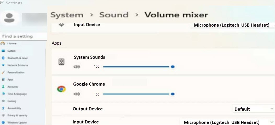Open Privacy & security page
275x125 pixels.
[17, 115]
